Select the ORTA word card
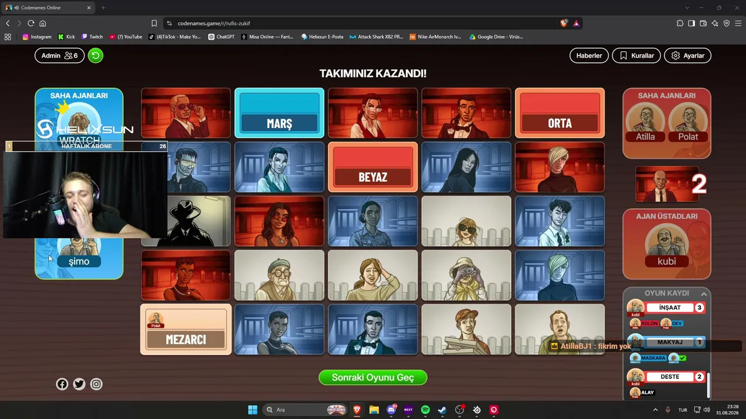This screenshot has height=419, width=746. tap(559, 113)
